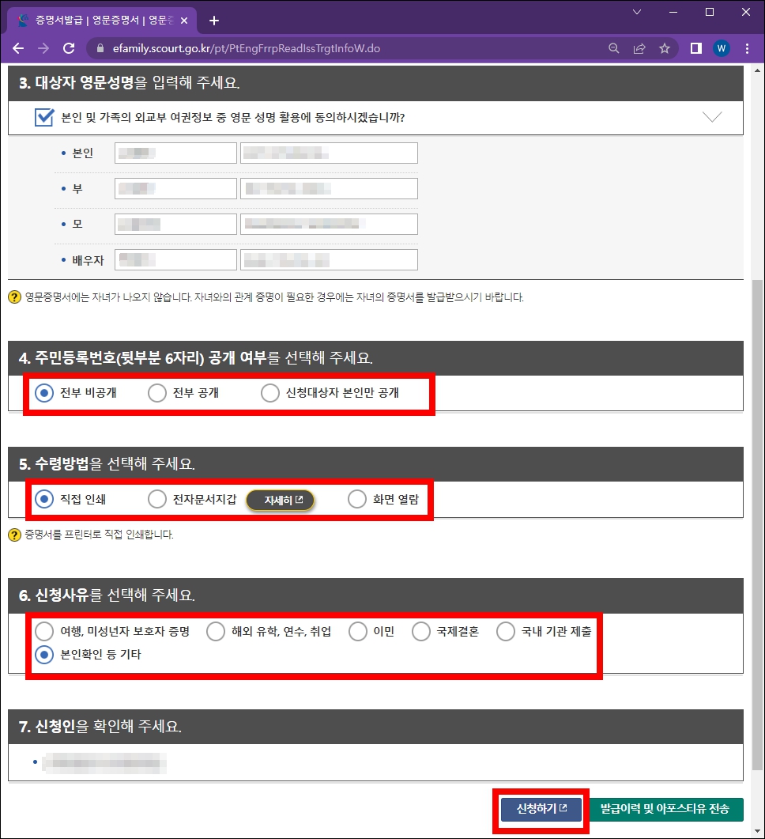Open the share icon next to address bar
This screenshot has width=765, height=839.
pyautogui.click(x=639, y=47)
